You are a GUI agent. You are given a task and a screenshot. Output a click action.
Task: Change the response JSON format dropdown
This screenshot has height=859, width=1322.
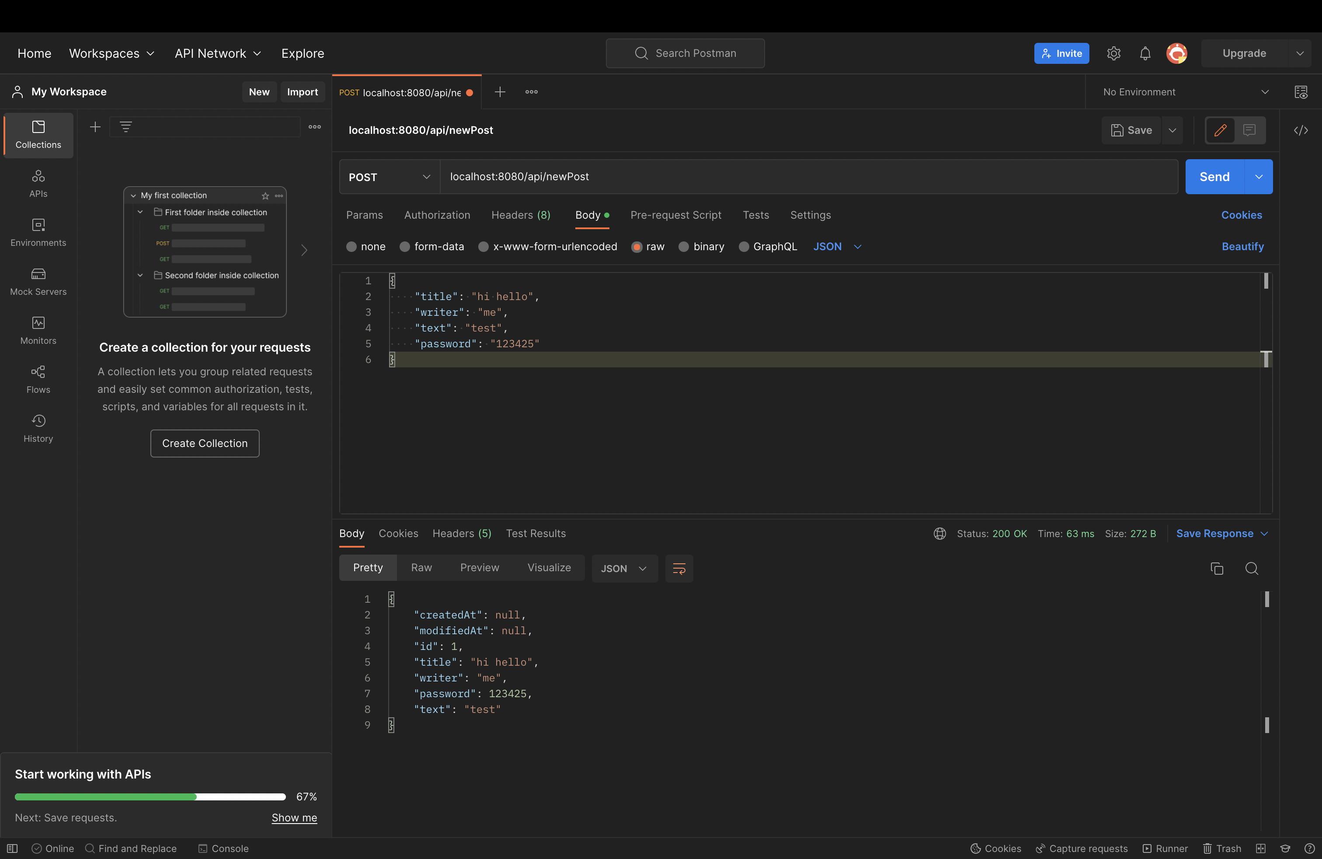[624, 569]
